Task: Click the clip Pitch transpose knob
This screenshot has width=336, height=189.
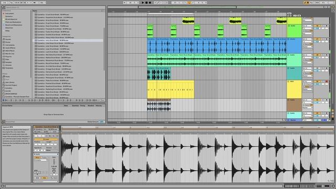Action: pyautogui.click(x=54, y=171)
